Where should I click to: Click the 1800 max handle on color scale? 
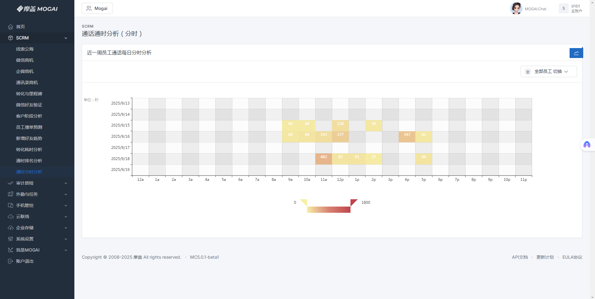(354, 202)
